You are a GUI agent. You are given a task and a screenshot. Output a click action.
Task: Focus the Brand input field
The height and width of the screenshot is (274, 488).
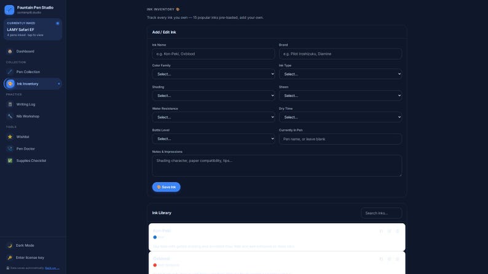[340, 54]
